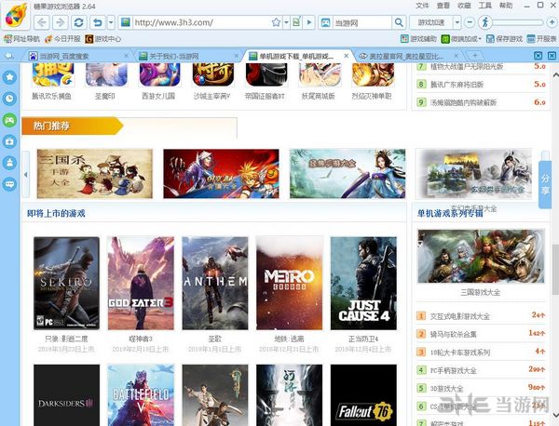Open a new tab with plus button

tap(475, 56)
